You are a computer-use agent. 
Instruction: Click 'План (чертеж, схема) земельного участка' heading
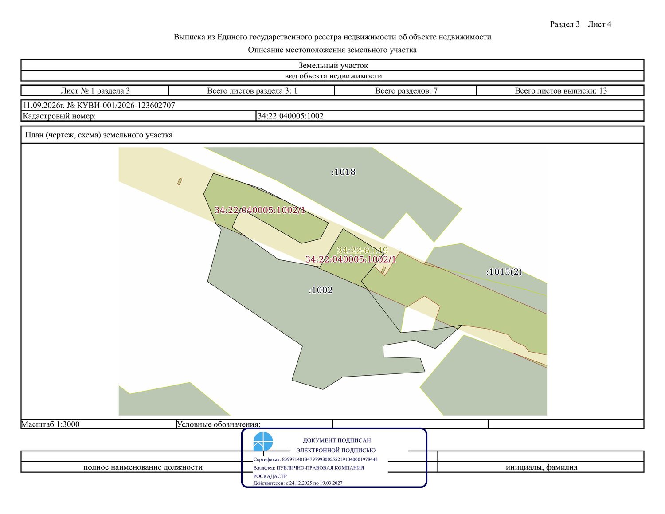pos(99,135)
